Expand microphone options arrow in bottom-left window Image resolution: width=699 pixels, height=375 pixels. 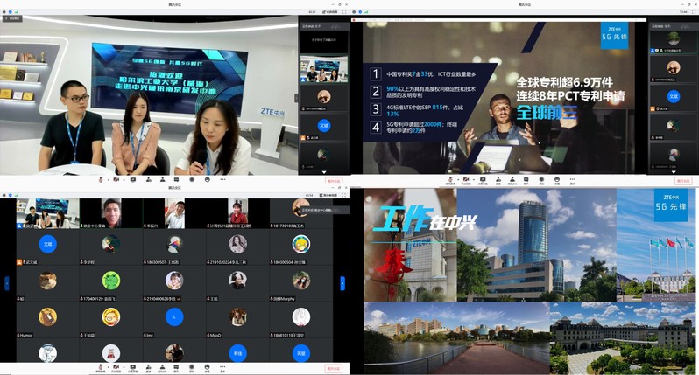109,367
